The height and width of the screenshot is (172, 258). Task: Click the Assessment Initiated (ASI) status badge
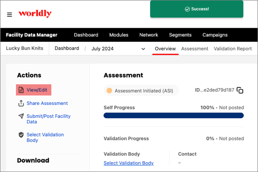(141, 90)
